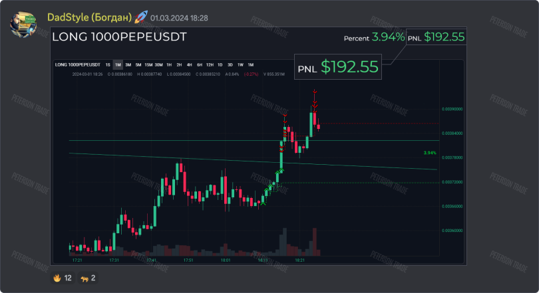
Task: Click DadStyle's profile avatar
Action: 24,24
